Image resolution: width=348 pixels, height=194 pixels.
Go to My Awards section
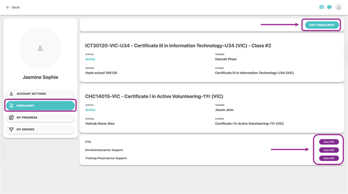pos(41,129)
